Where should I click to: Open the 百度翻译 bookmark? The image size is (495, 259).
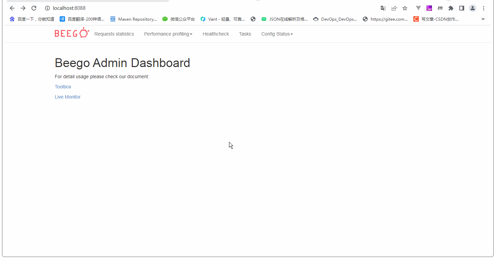coord(82,19)
